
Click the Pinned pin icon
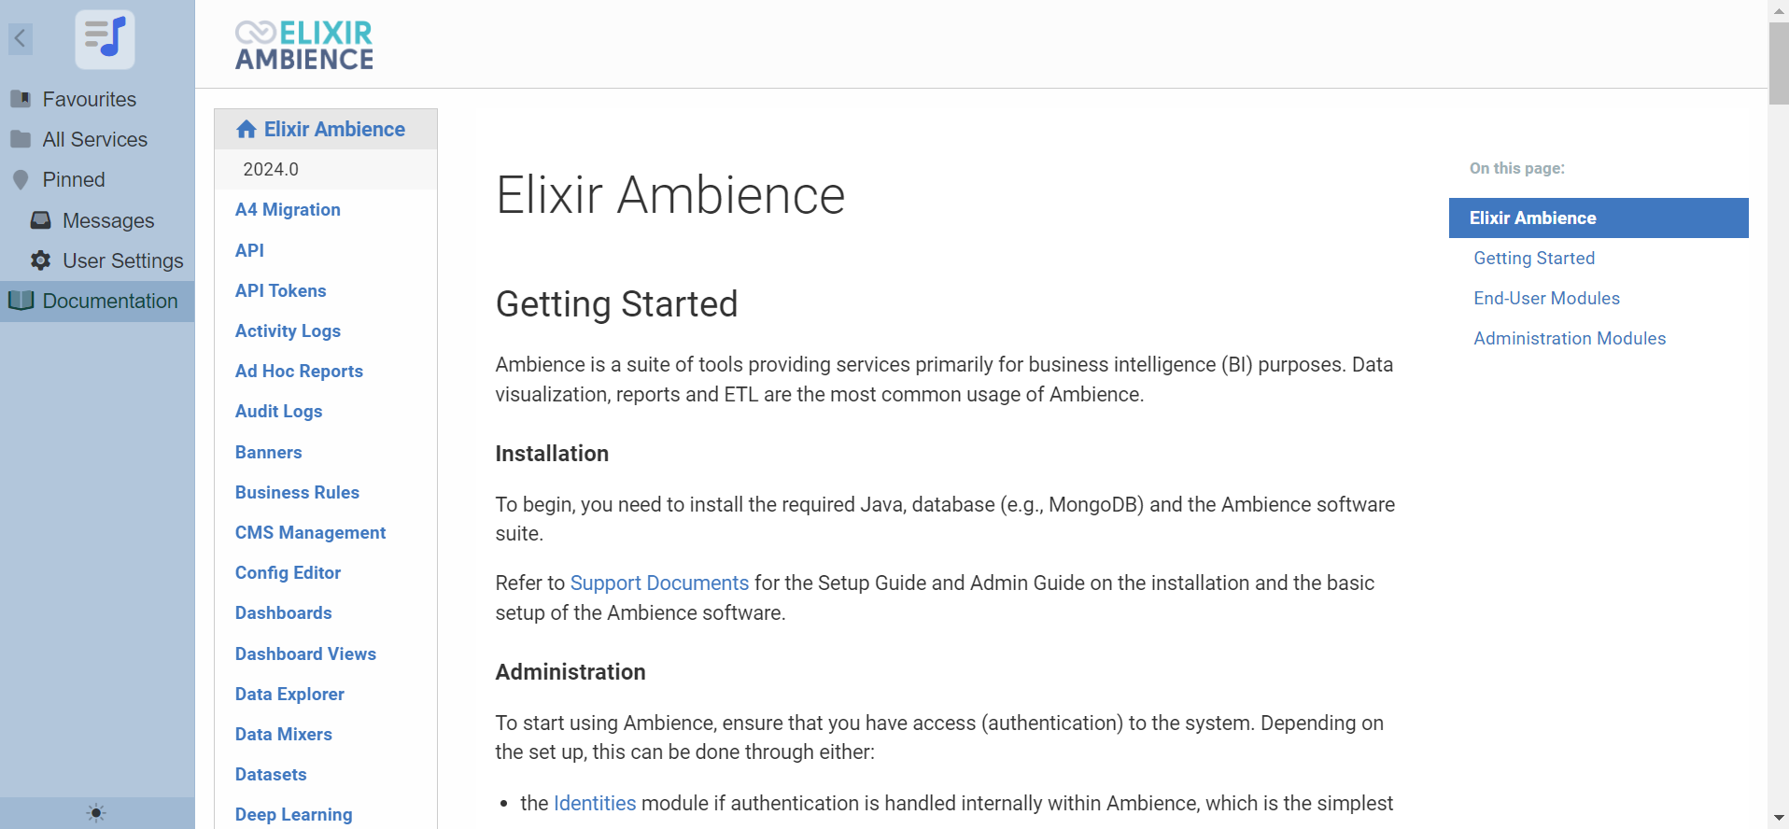[21, 179]
